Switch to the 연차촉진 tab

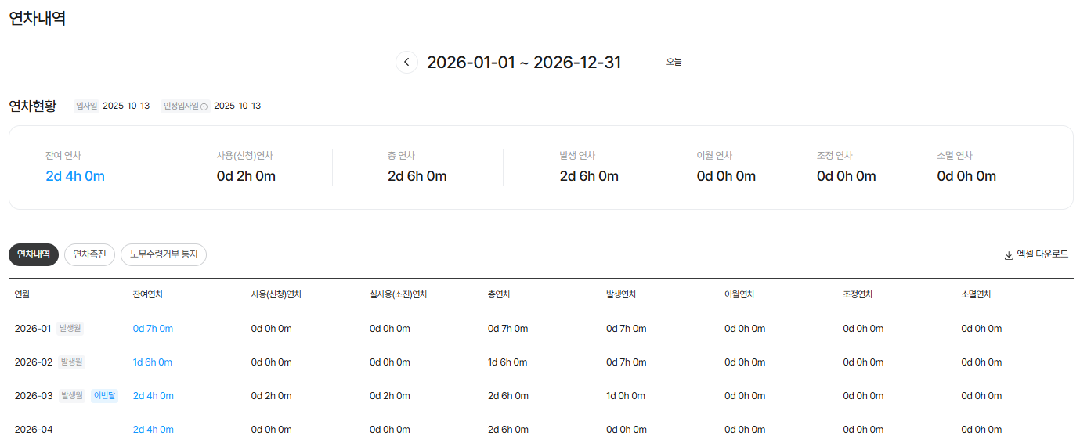89,254
